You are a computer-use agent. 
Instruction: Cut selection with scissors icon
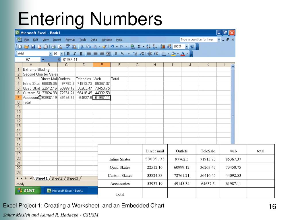(82, 47)
